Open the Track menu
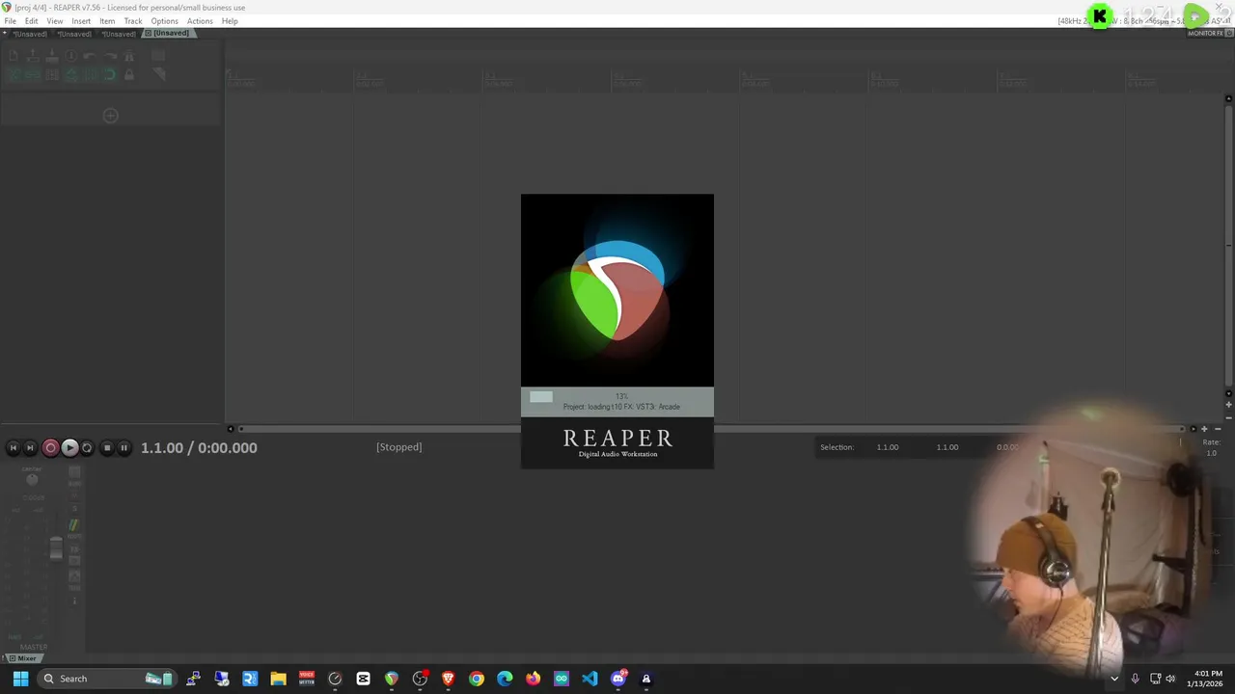 [x=133, y=21]
